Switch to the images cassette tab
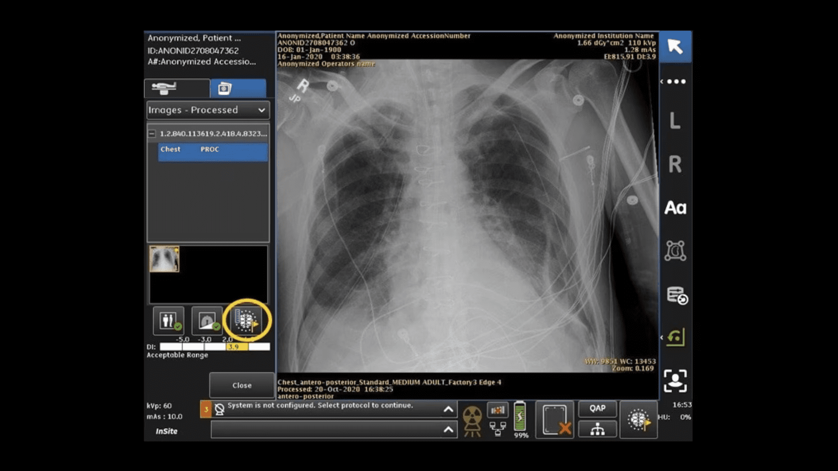This screenshot has height=471, width=838. pos(239,88)
